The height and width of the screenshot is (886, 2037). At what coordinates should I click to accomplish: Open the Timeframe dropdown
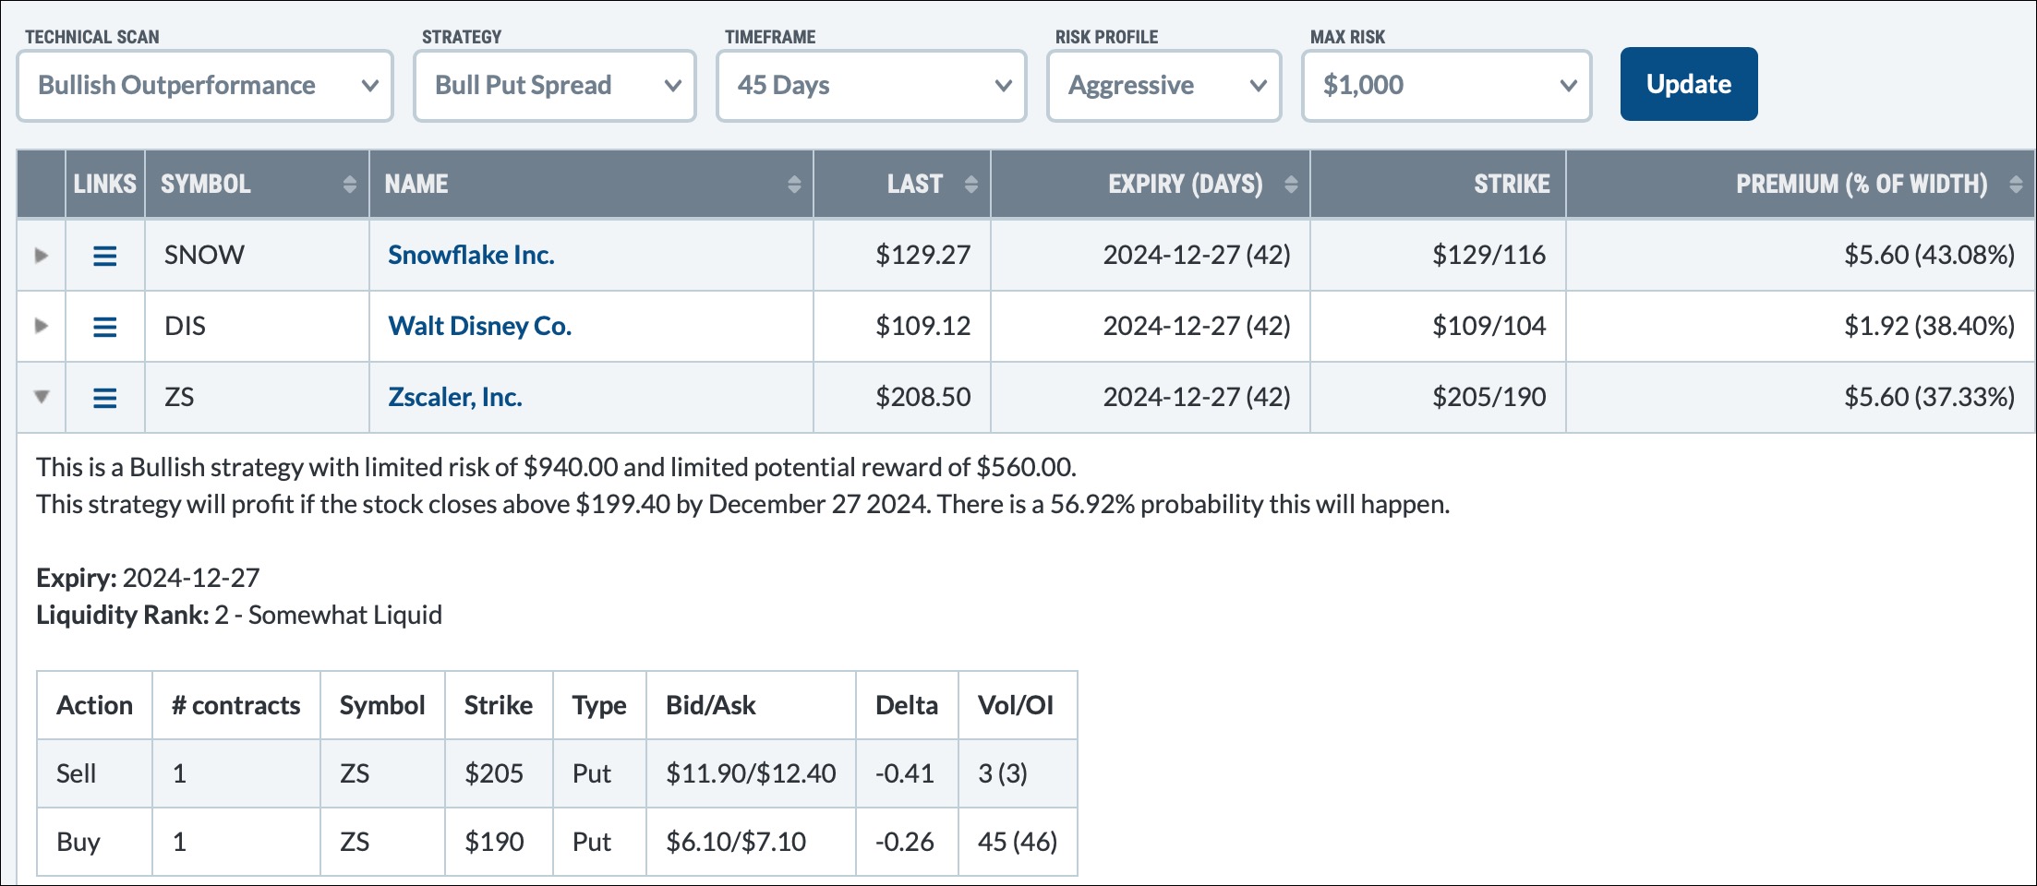click(x=872, y=86)
